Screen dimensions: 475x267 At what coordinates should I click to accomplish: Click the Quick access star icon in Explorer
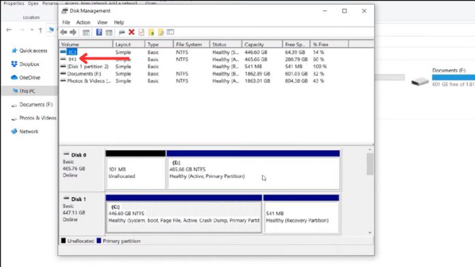(14, 51)
